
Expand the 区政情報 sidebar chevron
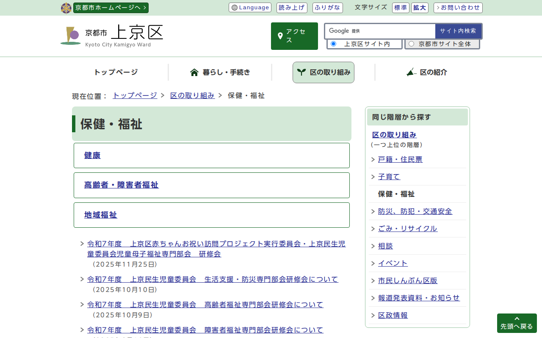[373, 316]
